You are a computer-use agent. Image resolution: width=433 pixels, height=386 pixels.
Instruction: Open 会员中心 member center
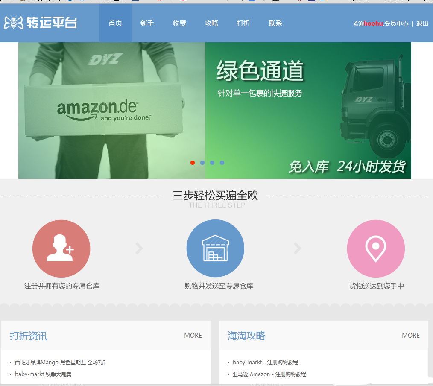click(396, 23)
